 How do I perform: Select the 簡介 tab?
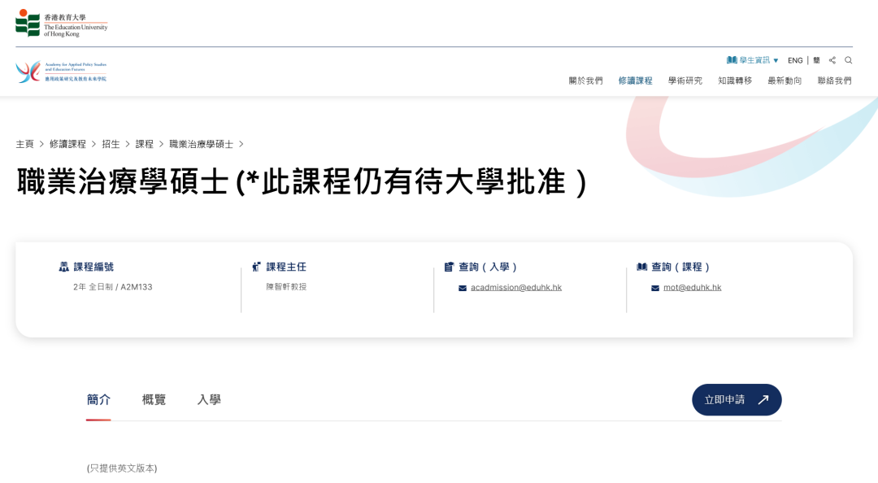(98, 399)
